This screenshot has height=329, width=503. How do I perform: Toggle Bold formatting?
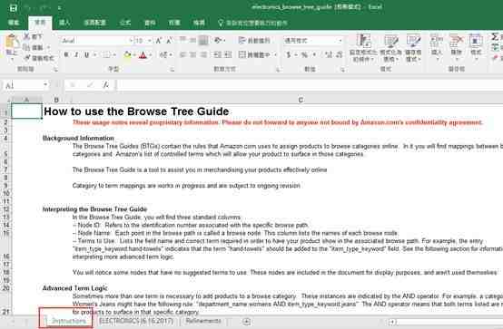click(66, 54)
